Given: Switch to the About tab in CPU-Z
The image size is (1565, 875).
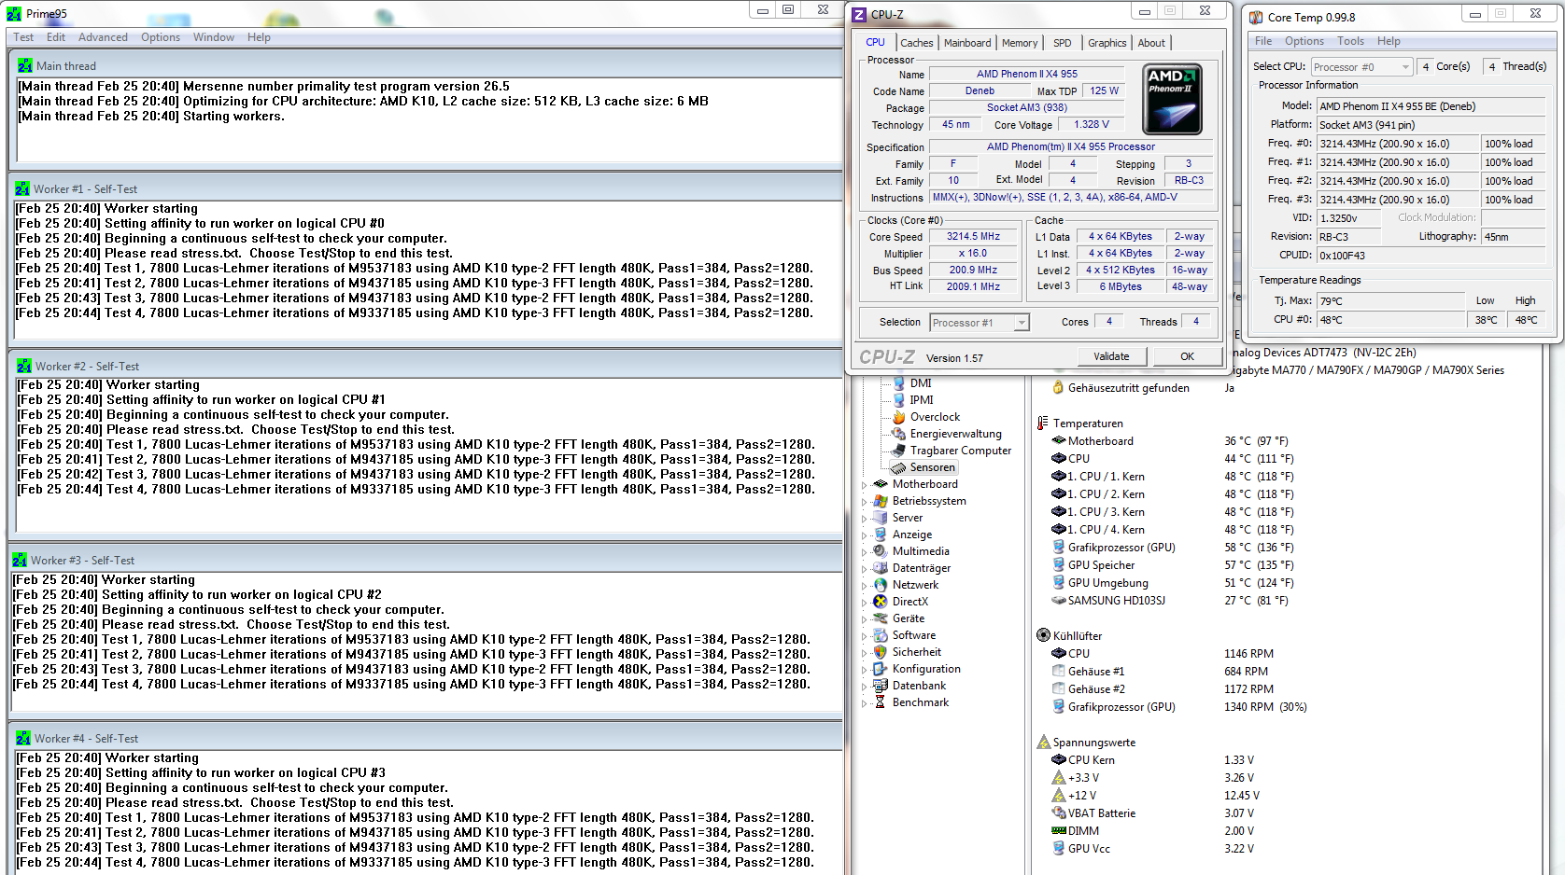Looking at the screenshot, I should pos(1151,43).
